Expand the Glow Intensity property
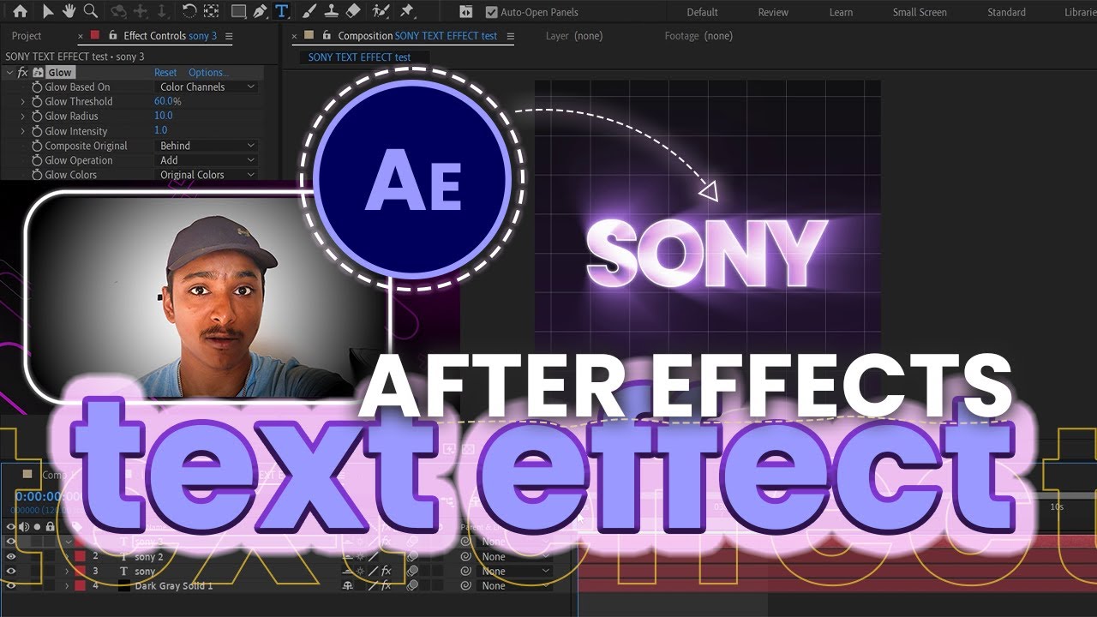This screenshot has width=1097, height=617. point(23,131)
